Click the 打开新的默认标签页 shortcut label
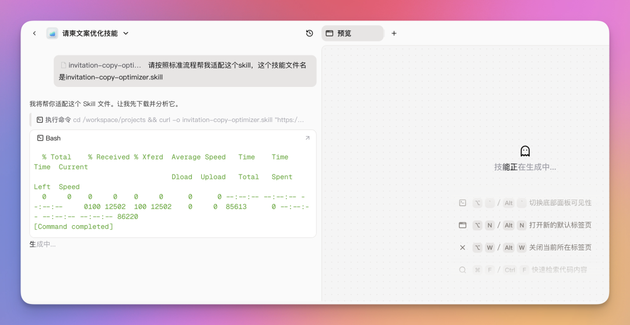 (560, 225)
